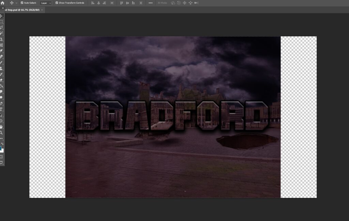Select the Crop tool
Image resolution: width=349 pixels, height=221 pixels.
1,39
